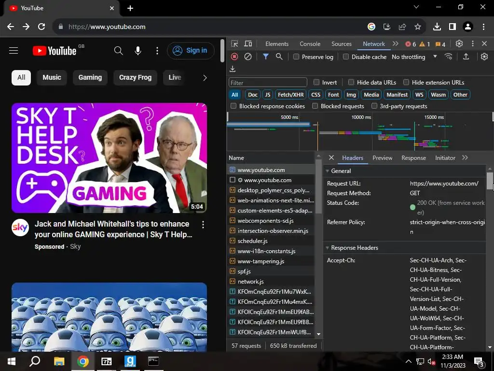
Task: Switch to Console panel
Action: click(310, 44)
